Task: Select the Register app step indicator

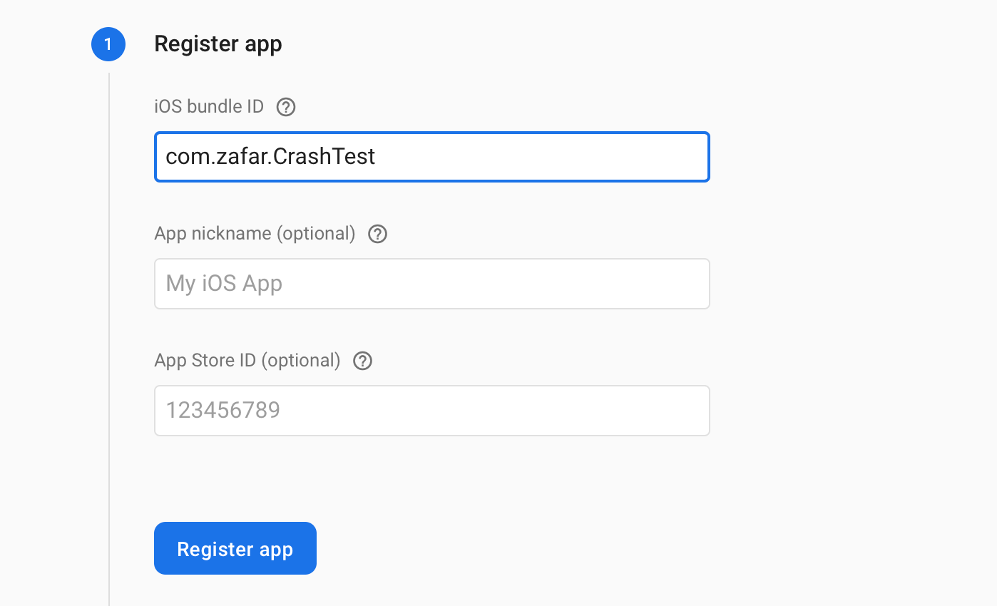Action: tap(108, 43)
